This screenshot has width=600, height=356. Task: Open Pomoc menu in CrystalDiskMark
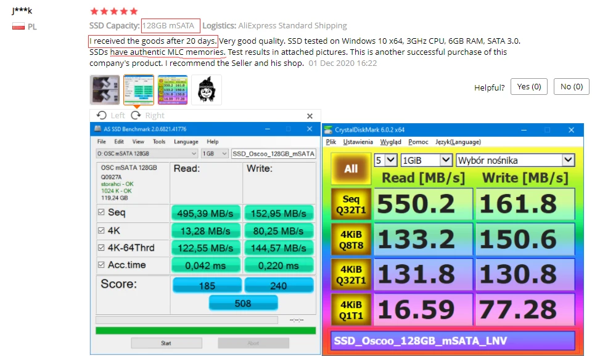418,142
